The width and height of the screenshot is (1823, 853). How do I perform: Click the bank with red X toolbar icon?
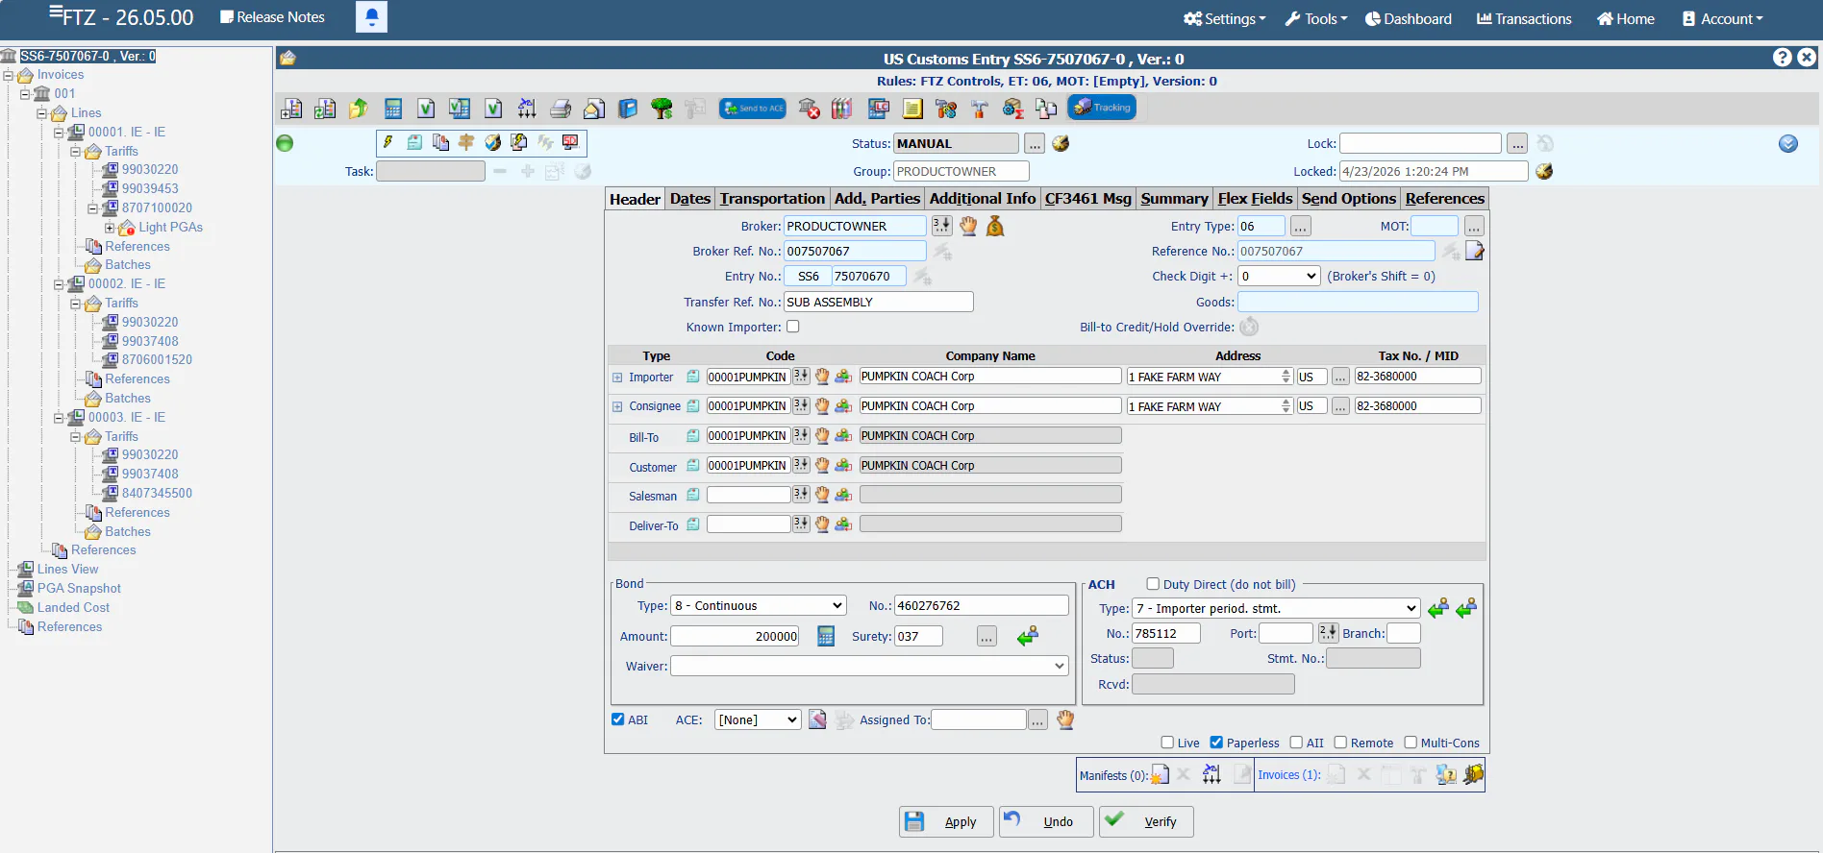[810, 109]
